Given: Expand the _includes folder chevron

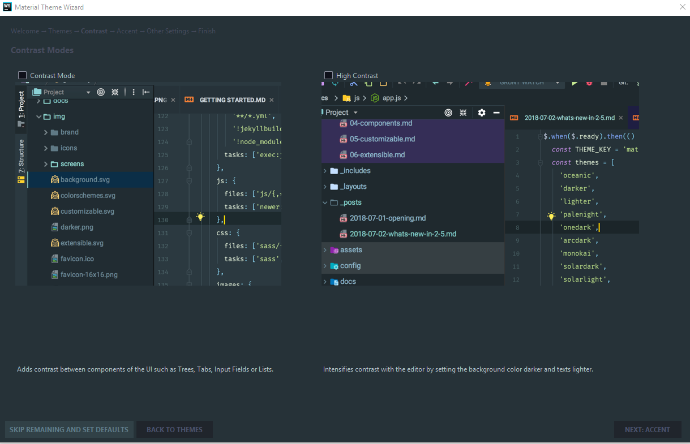Looking at the screenshot, I should click(x=325, y=171).
